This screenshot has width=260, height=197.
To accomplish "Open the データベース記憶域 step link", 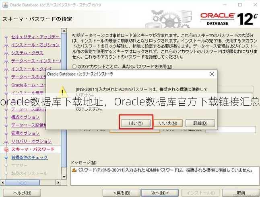I will coord(29,125).
